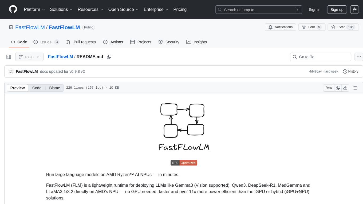Expand the Solutions menu
This screenshot has height=204, width=363.
point(61,9)
